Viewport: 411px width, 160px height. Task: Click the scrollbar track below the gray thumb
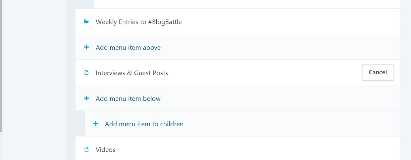click(x=1, y=145)
